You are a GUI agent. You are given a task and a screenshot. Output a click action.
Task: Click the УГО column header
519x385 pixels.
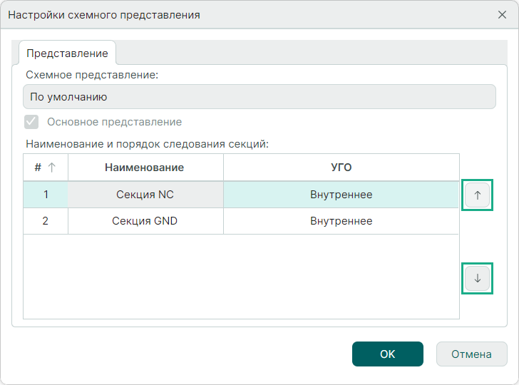click(341, 168)
